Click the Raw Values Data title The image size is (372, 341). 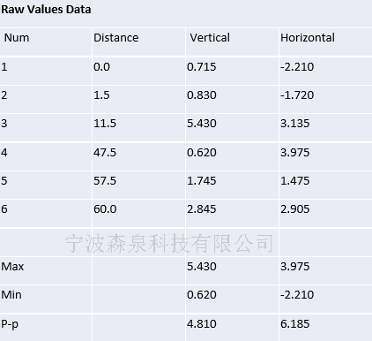coord(46,10)
